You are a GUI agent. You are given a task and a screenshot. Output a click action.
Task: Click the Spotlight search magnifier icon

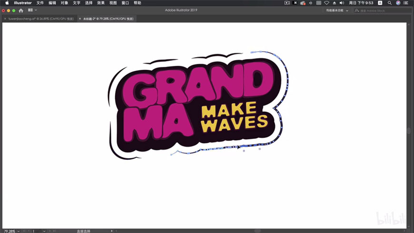tap(390, 3)
